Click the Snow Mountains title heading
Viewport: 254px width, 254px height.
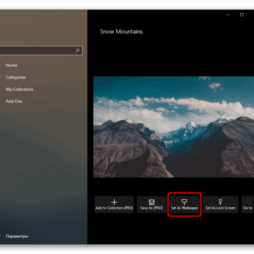tap(121, 31)
